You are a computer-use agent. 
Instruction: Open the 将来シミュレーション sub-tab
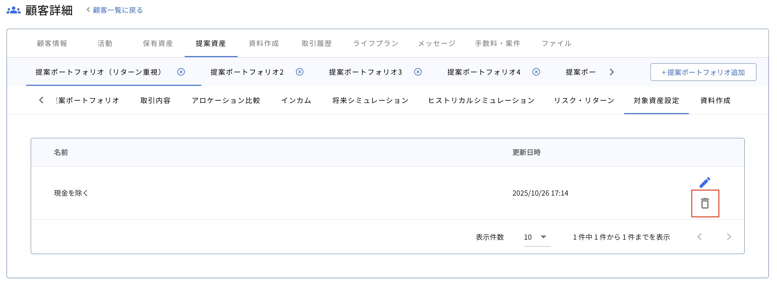pyautogui.click(x=370, y=100)
